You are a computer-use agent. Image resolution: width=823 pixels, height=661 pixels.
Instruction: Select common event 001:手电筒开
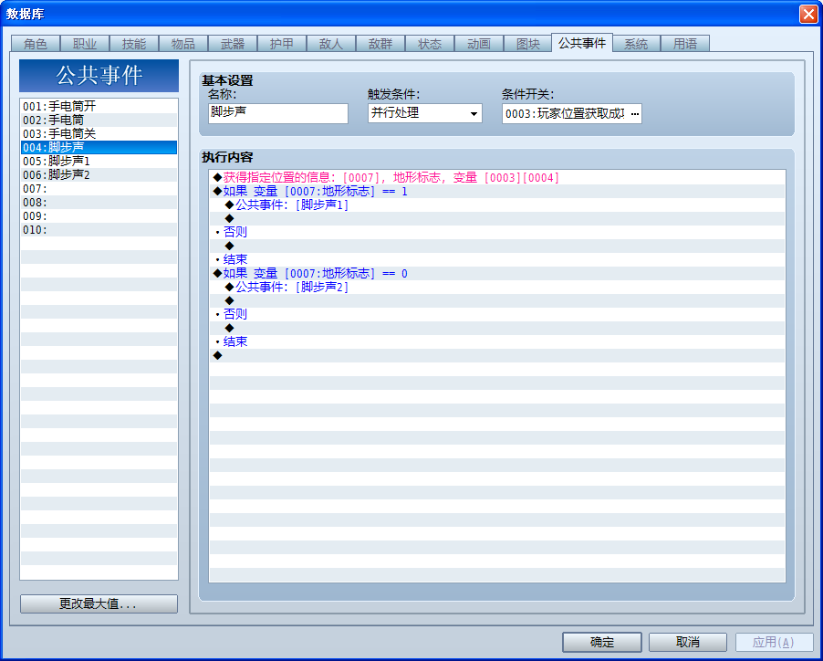tap(99, 106)
